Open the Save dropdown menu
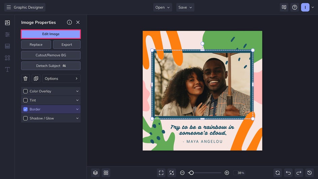 click(185, 7)
